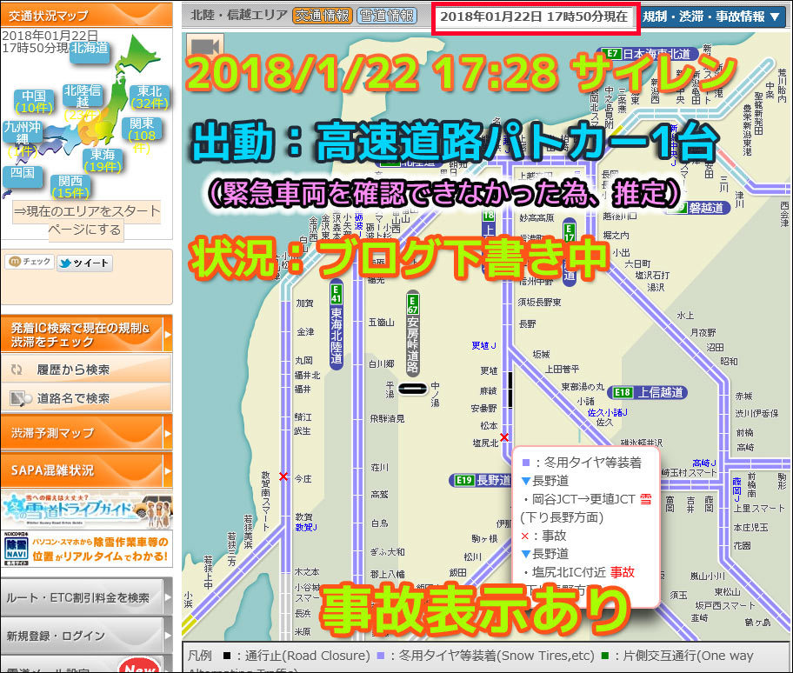Click the 東部湯の丸 interchange label

[x=583, y=387]
